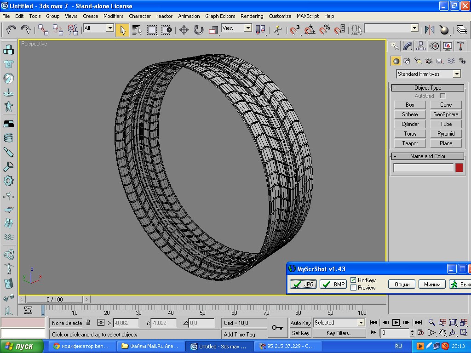Open the Windows пуск Start button

click(22, 346)
